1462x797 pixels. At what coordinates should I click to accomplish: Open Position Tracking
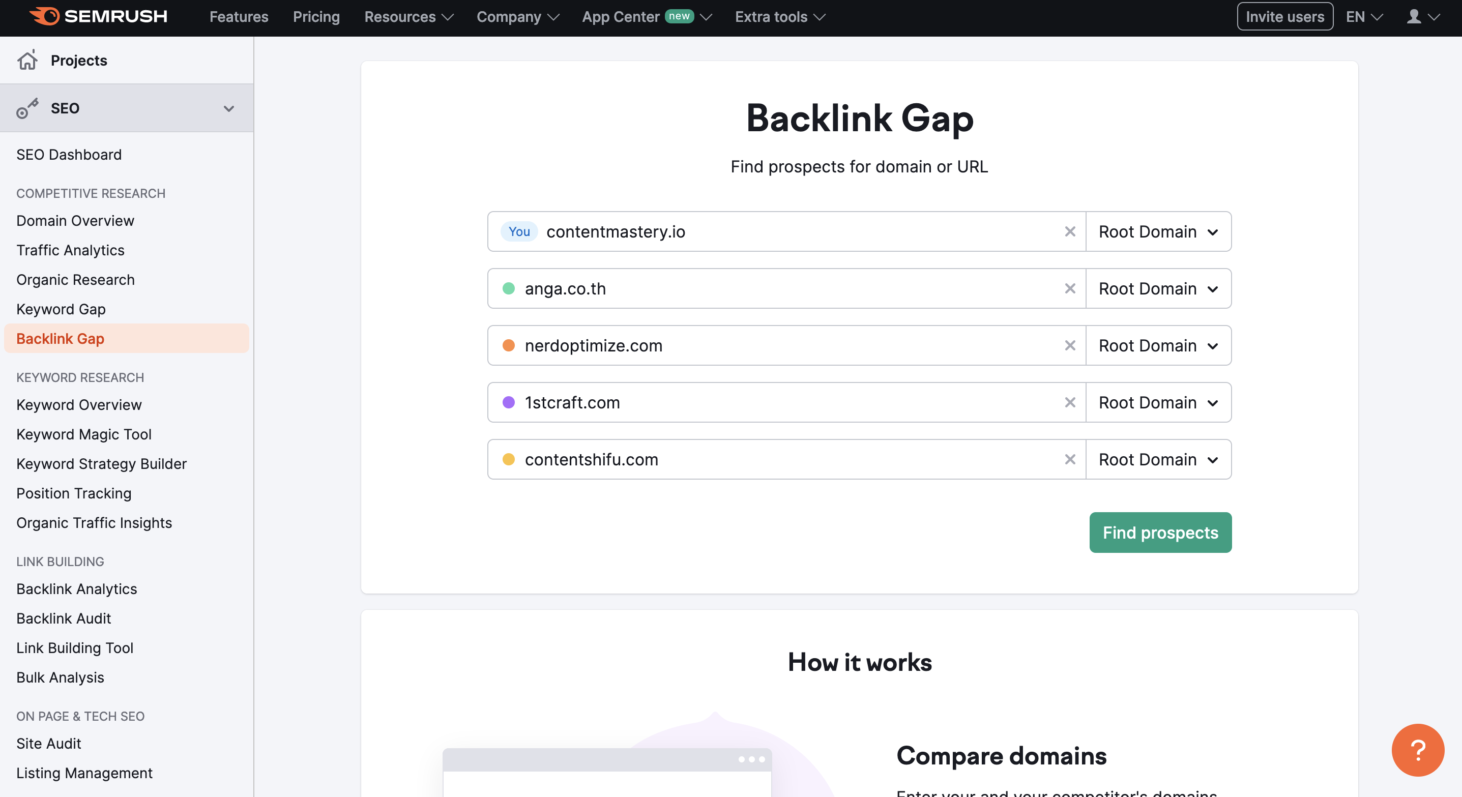tap(74, 493)
